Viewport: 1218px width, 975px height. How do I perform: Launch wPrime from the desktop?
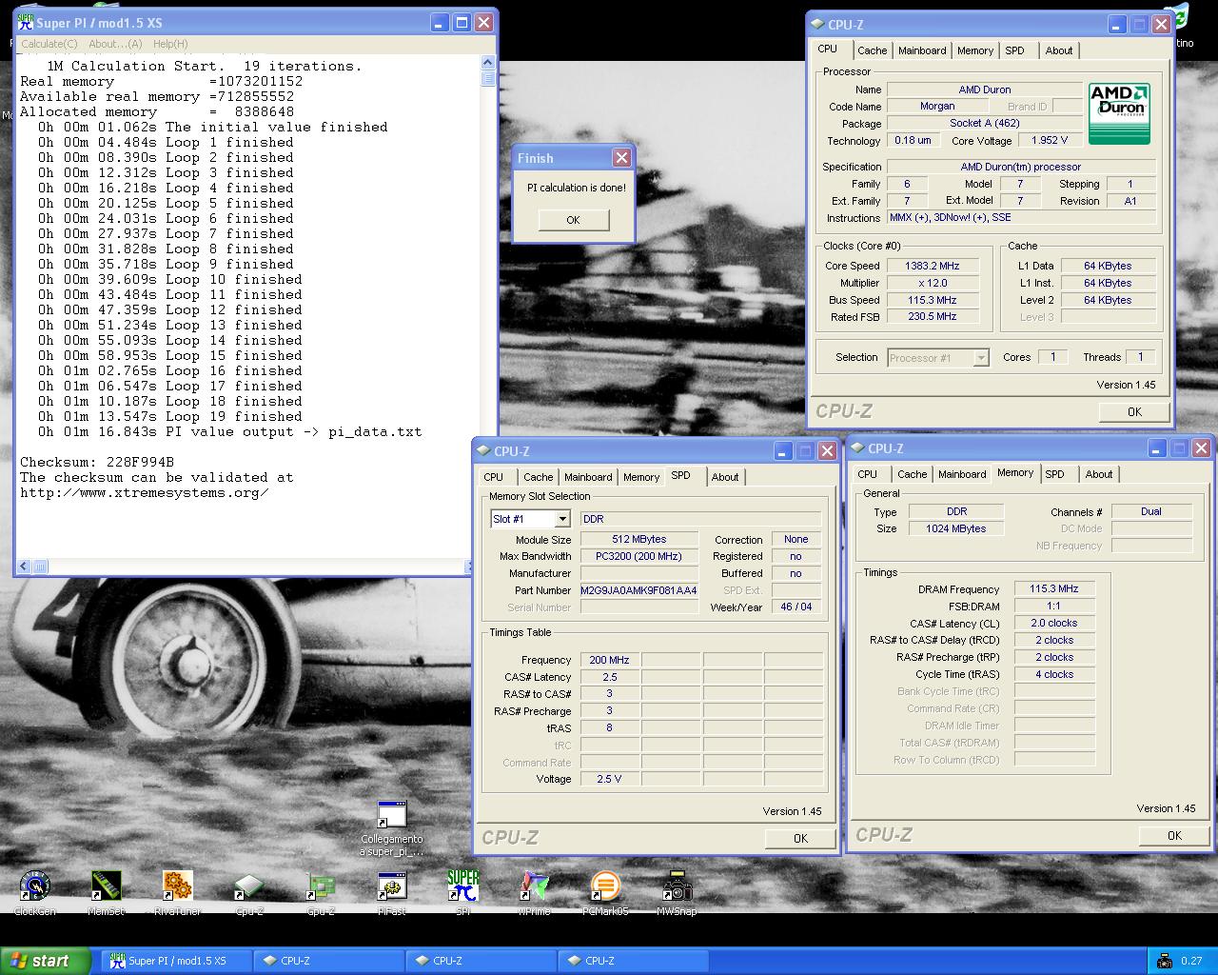coord(534,892)
